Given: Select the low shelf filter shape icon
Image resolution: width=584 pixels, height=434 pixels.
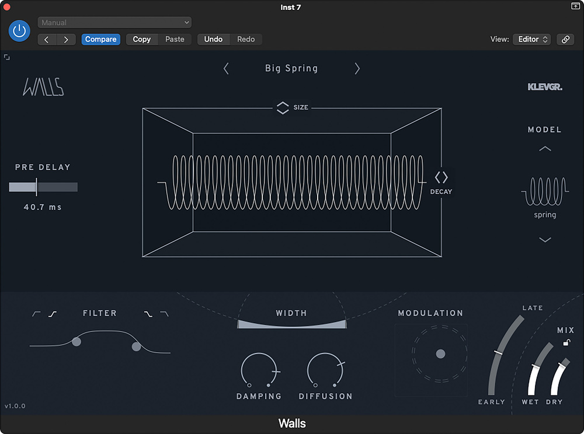Looking at the screenshot, I should [53, 314].
